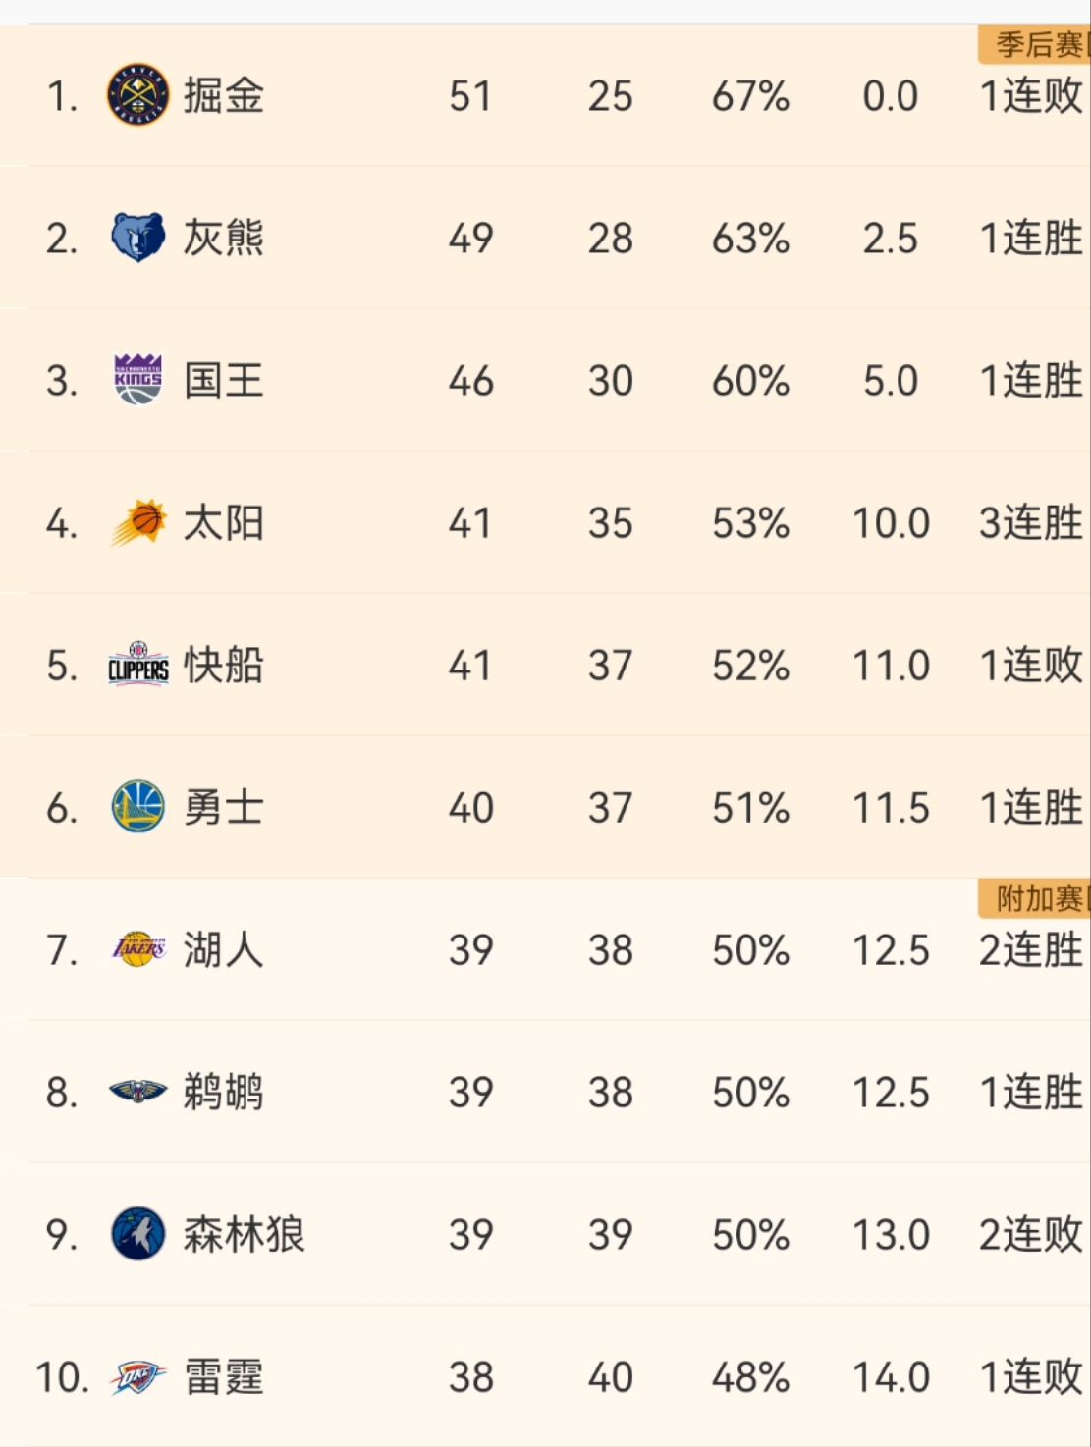Select the Phoenix Suns basketball logo
The height and width of the screenshot is (1447, 1091).
point(137,523)
